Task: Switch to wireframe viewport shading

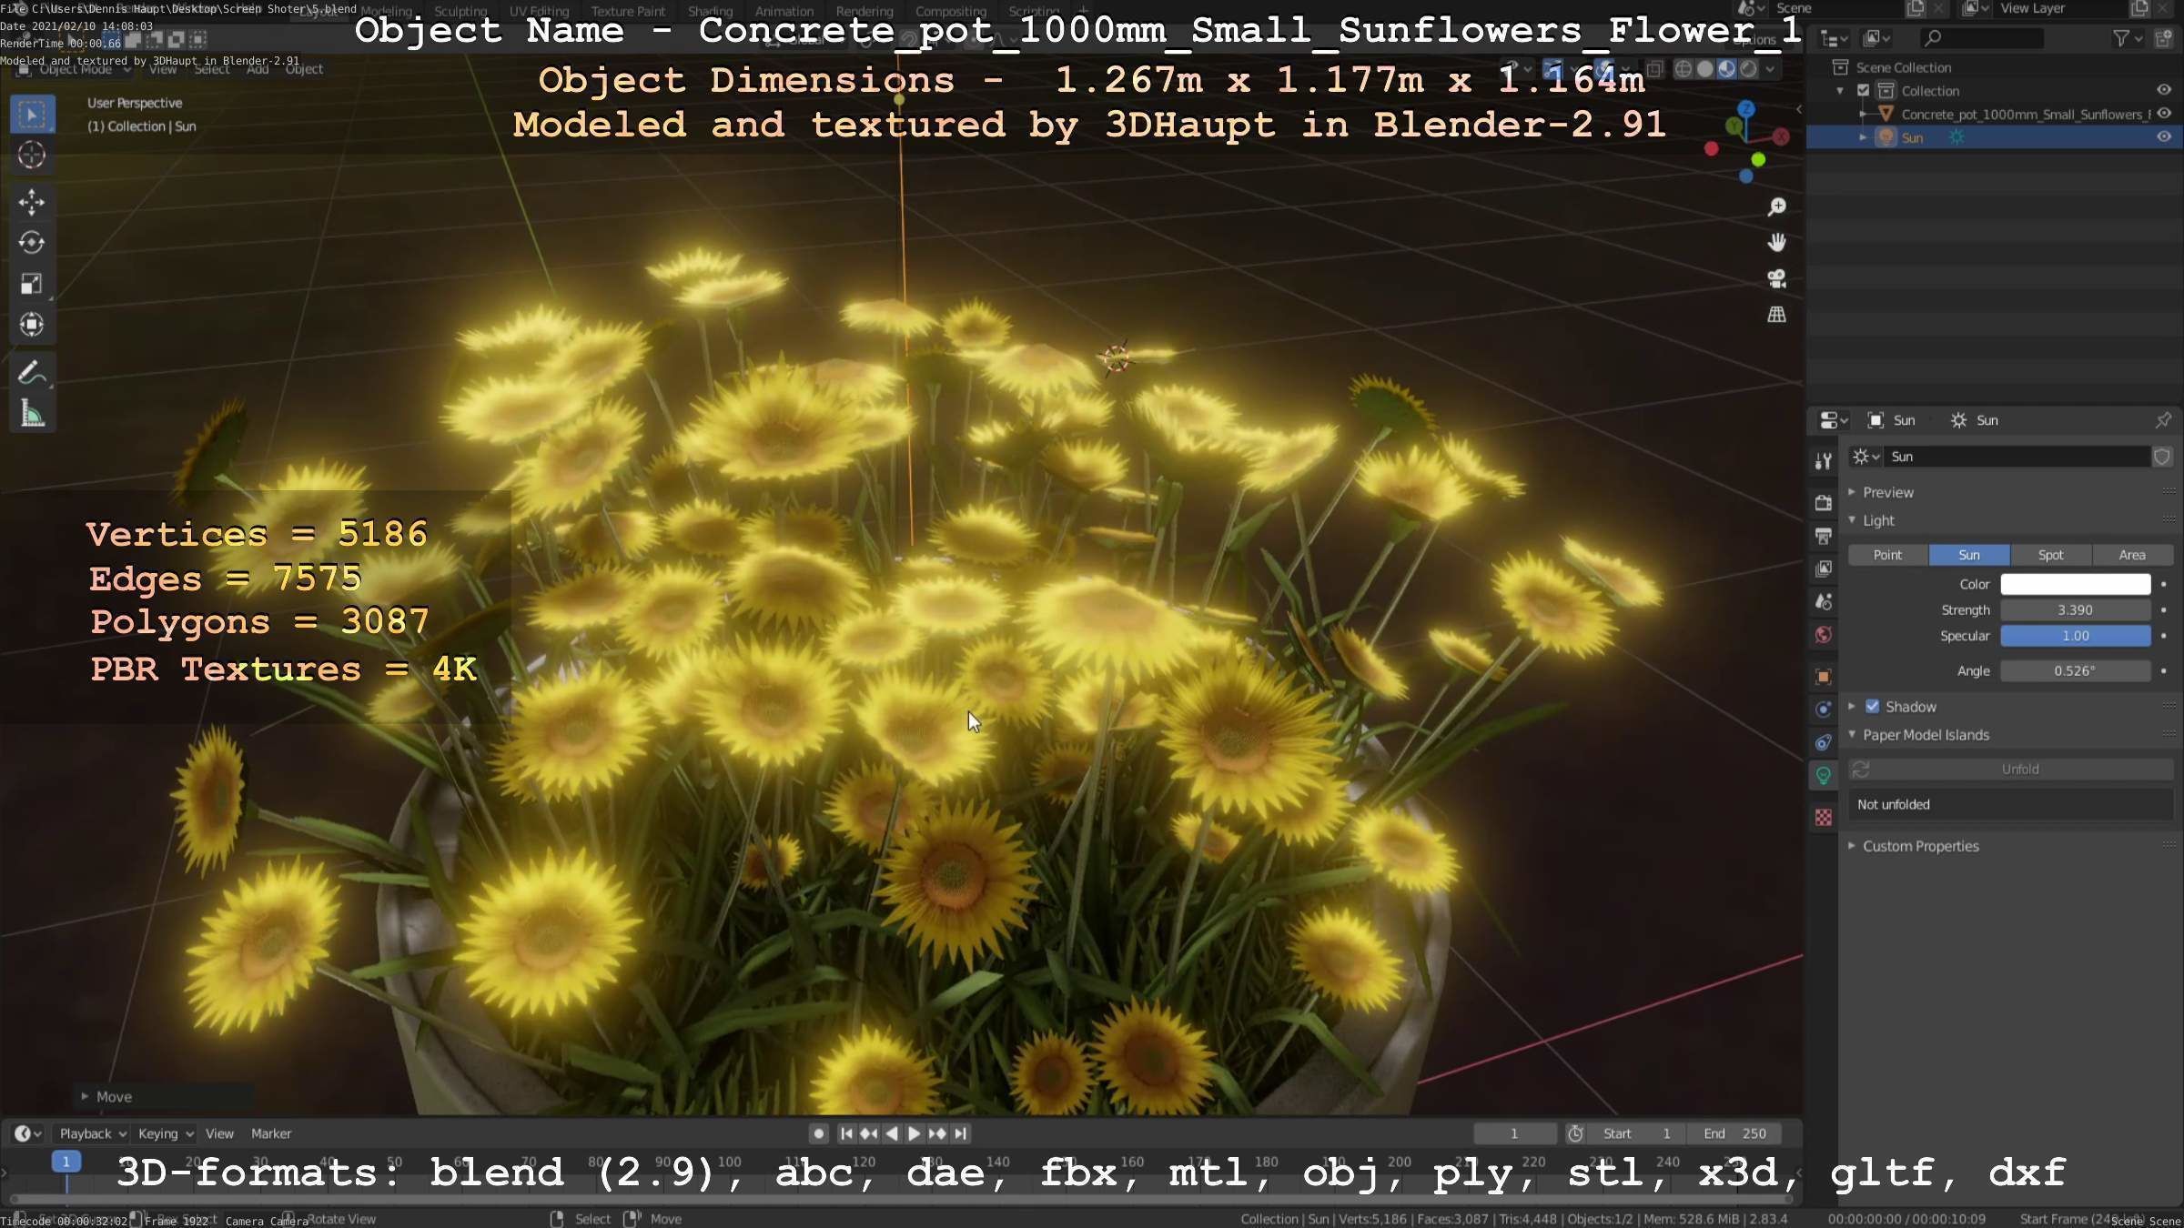Action: click(1683, 69)
